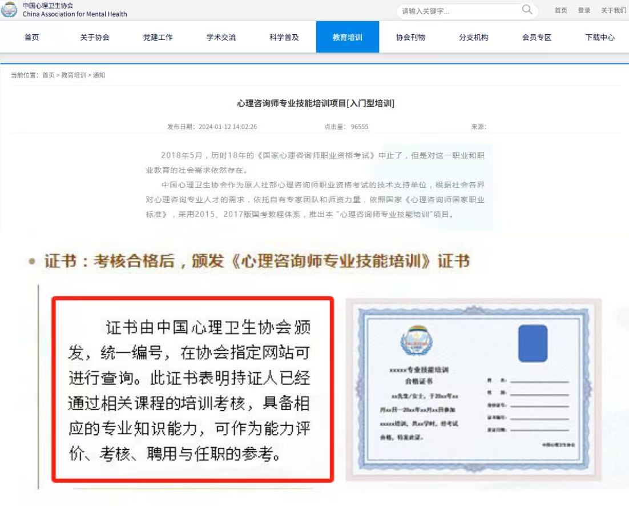This screenshot has height=506, width=629.
Task: Click the China Association for Mental Health logo
Action: coord(9,10)
